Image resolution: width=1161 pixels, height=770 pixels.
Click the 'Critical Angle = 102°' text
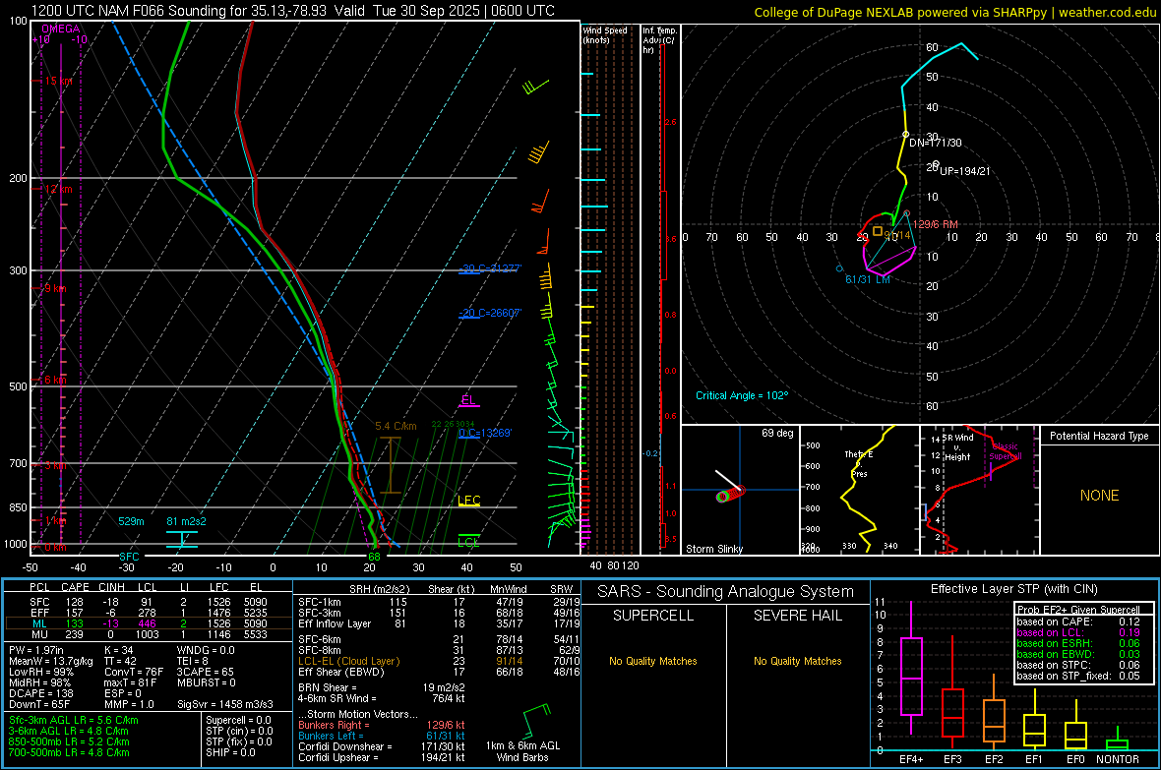742,395
